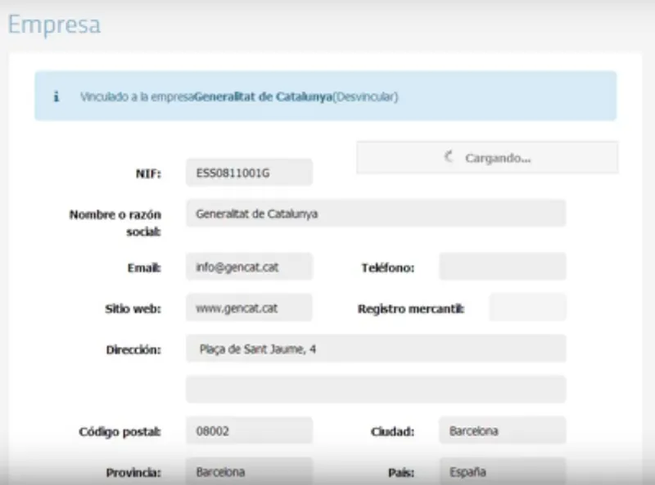
Task: Click the info icon in the blue banner
Action: coord(56,97)
